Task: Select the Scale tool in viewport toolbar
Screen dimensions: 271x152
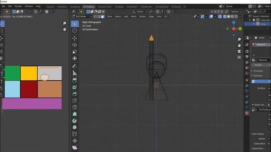Action: pos(75,52)
